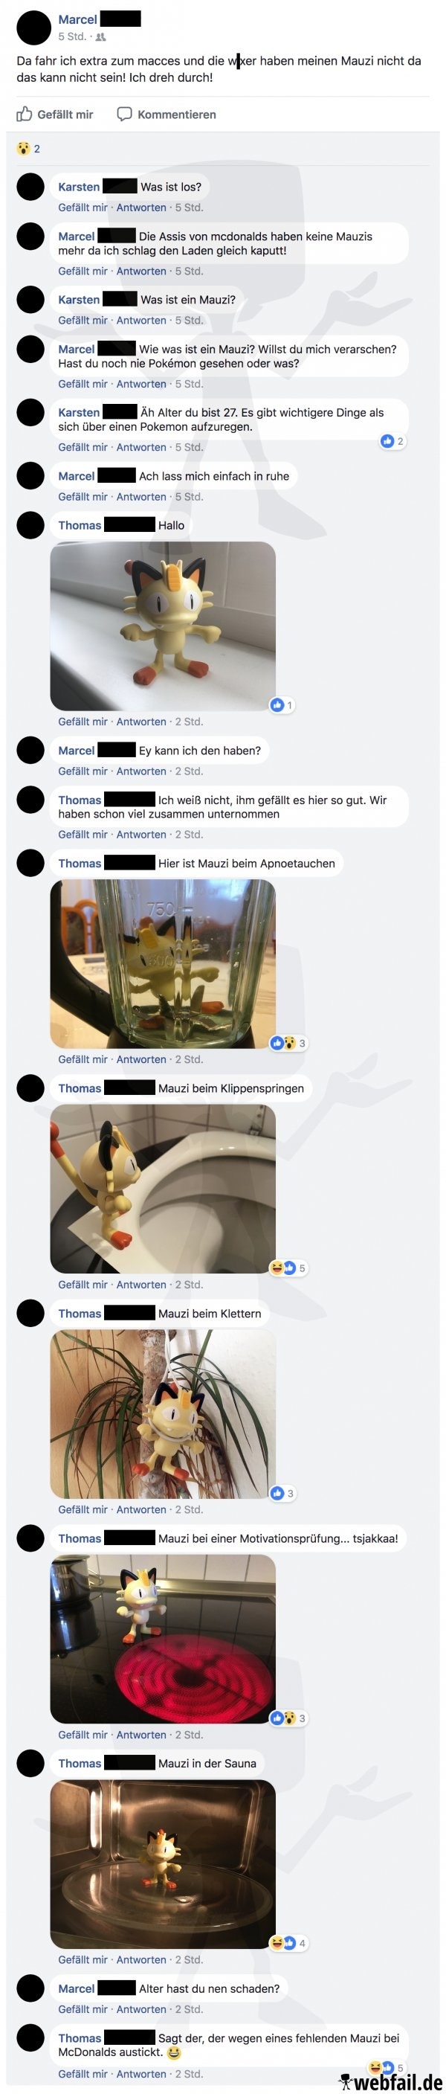Open Karsten's profile name on first comment
This screenshot has height=2094, width=446.
click(79, 187)
